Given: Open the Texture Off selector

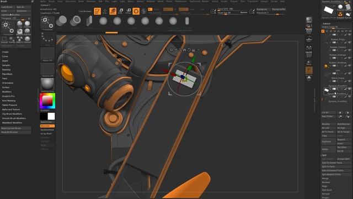Looking at the screenshot, I should click(47, 70).
